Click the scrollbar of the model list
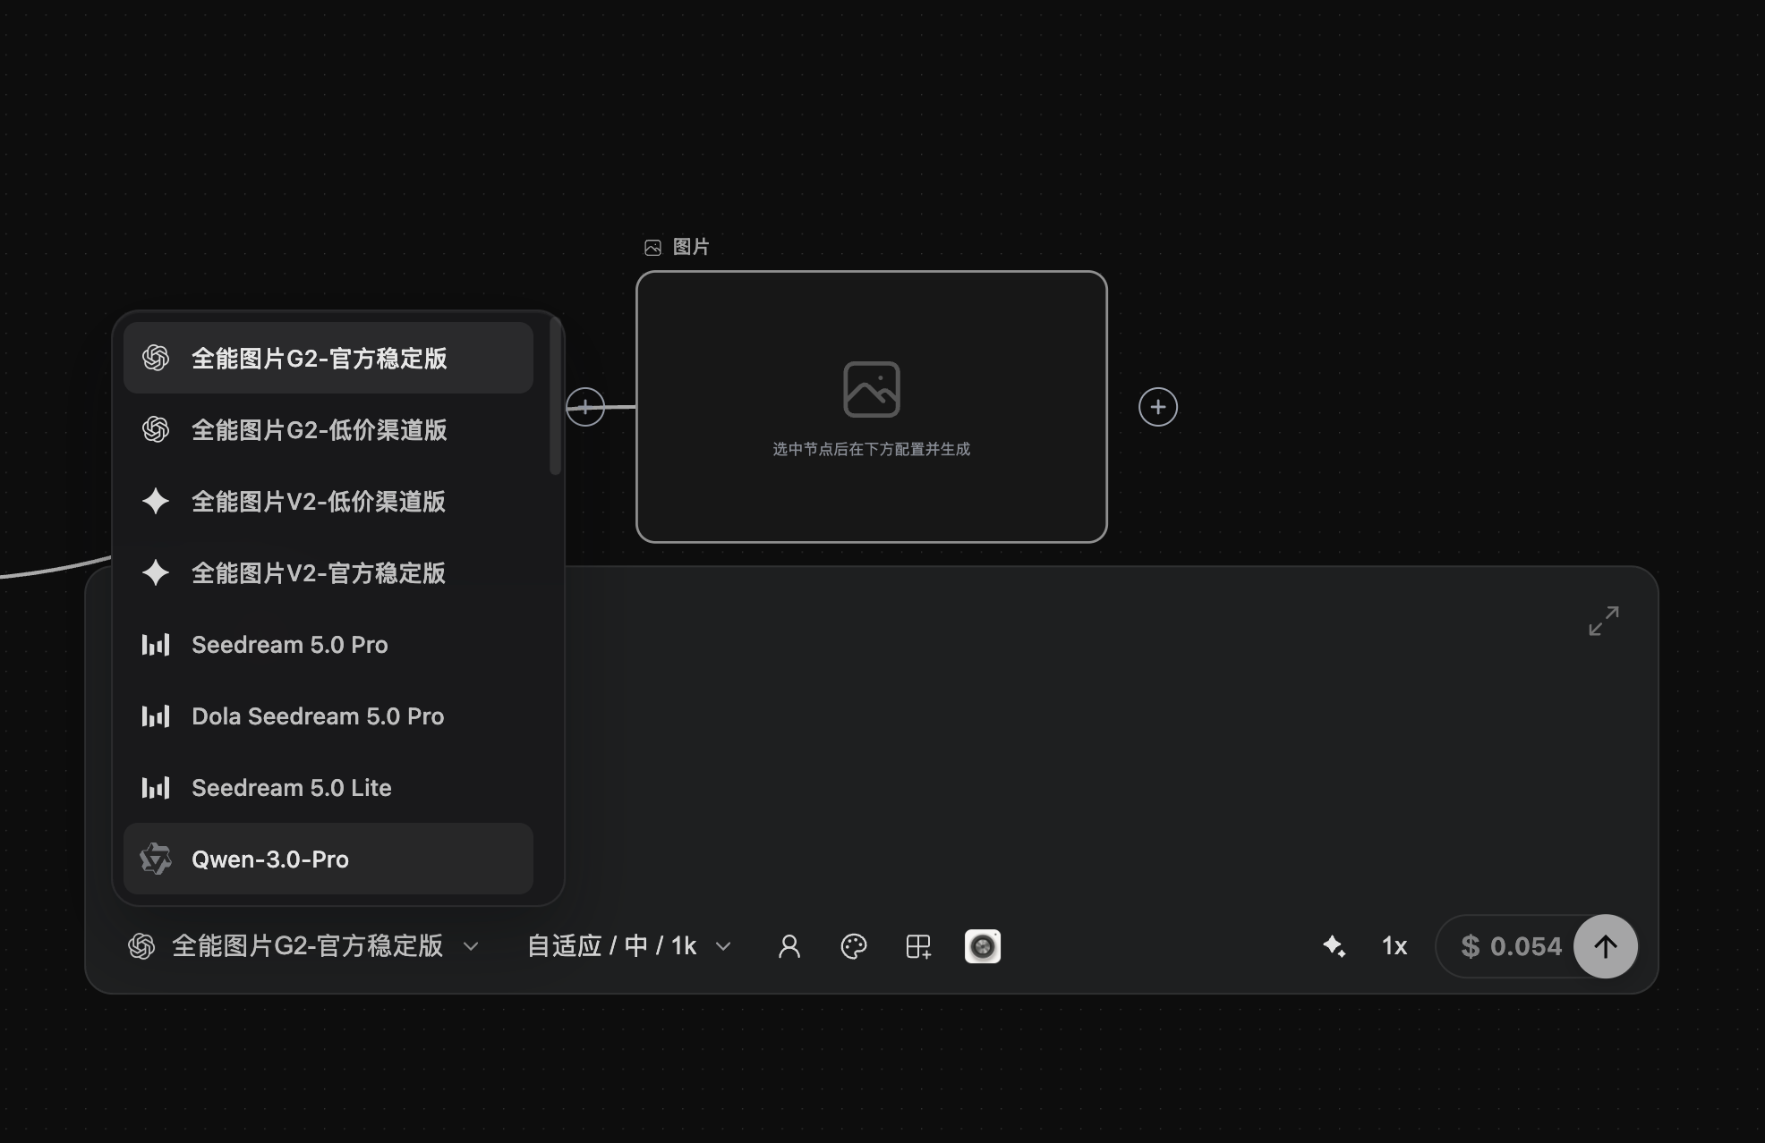1765x1143 pixels. 556,397
